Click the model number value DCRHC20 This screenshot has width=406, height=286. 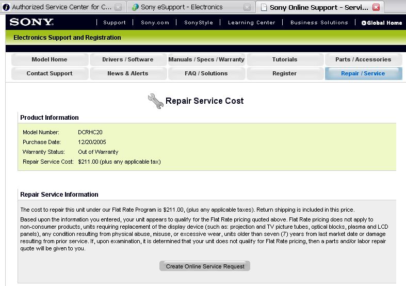click(90, 132)
